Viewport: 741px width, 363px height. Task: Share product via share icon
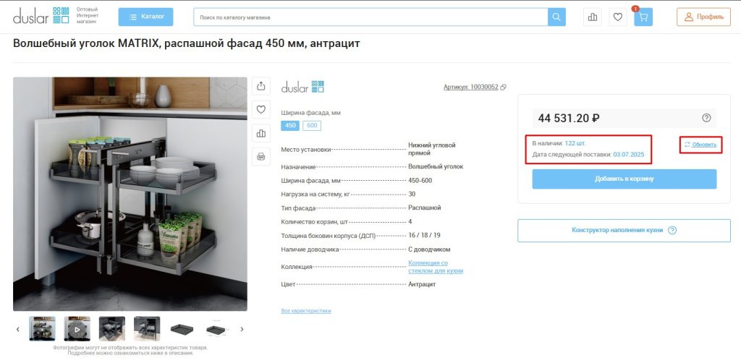point(261,86)
